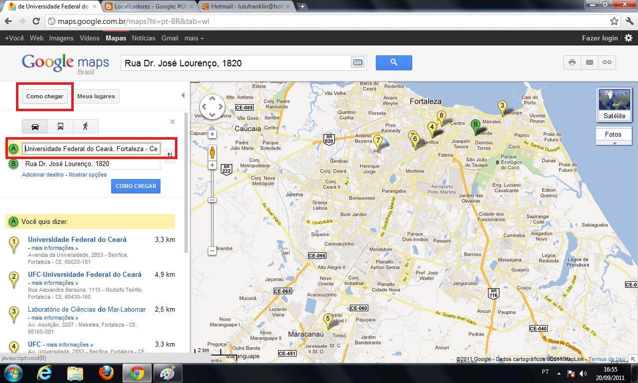Click the main search box
This screenshot has height=383, width=638.
pyautogui.click(x=236, y=63)
